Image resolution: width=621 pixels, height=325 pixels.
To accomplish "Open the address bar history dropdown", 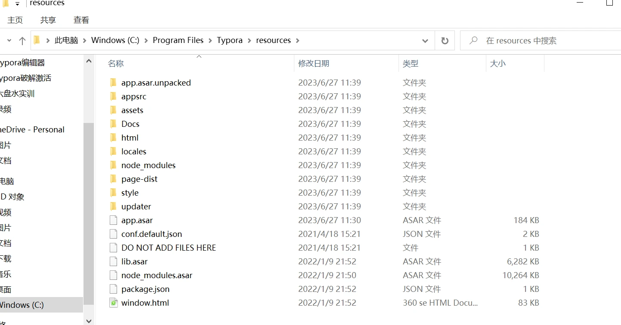I will pyautogui.click(x=425, y=41).
